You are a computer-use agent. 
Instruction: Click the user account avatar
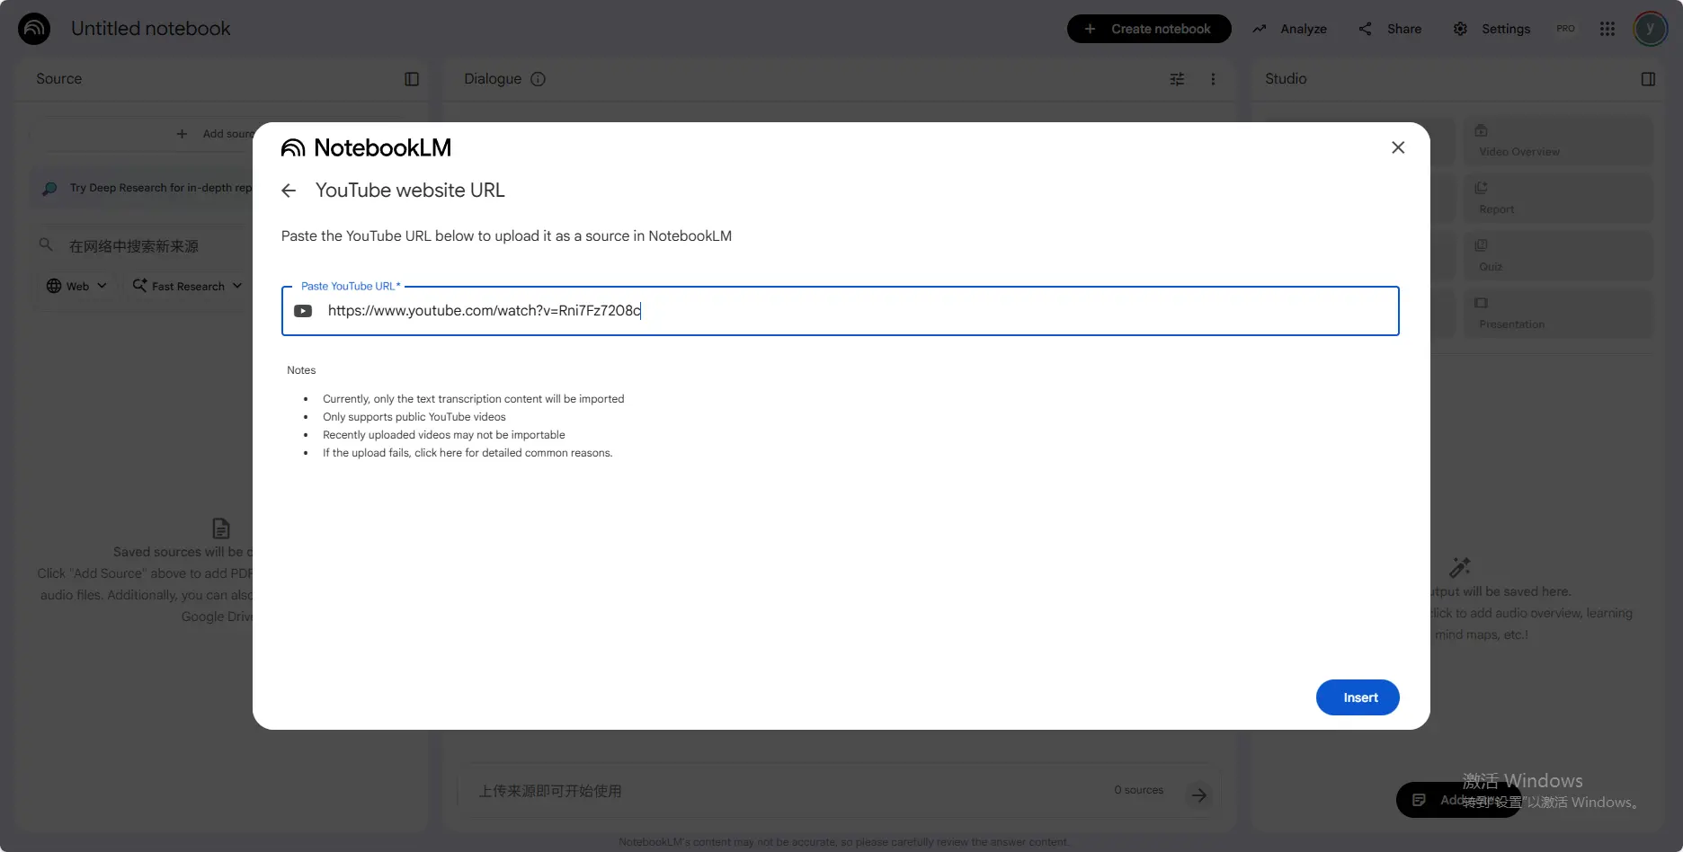click(x=1651, y=29)
